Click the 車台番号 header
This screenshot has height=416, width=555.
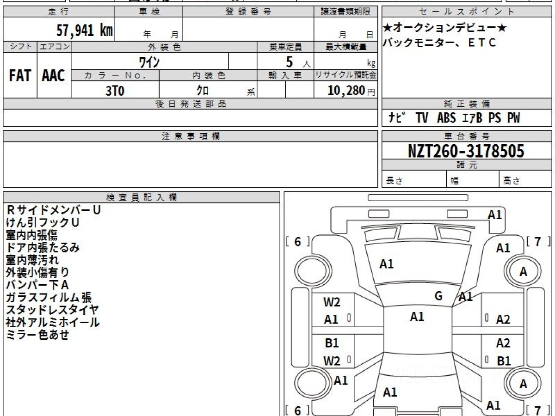click(467, 136)
